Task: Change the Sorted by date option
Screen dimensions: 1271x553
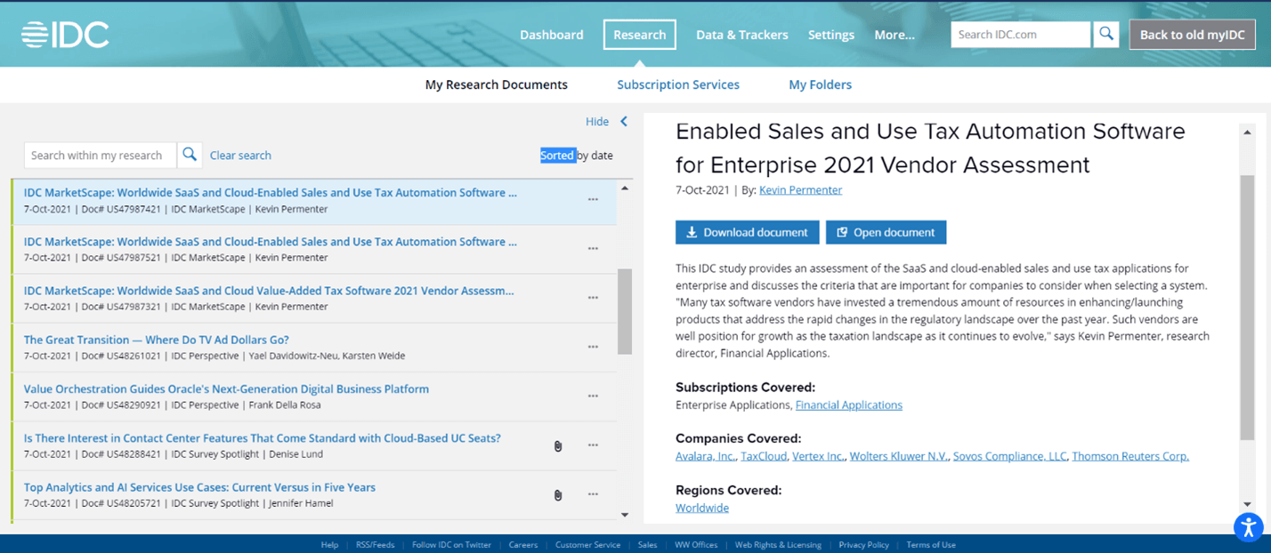Action: tap(577, 156)
